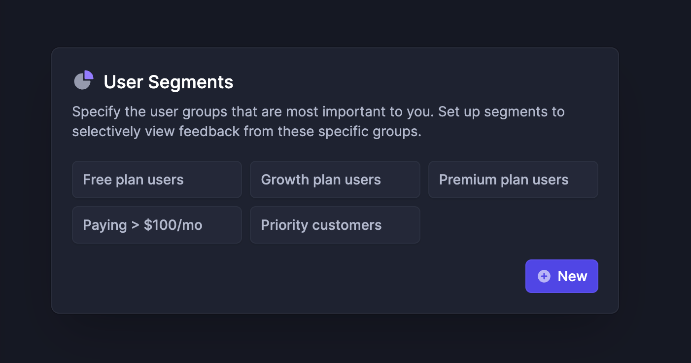Click the New button

[562, 276]
